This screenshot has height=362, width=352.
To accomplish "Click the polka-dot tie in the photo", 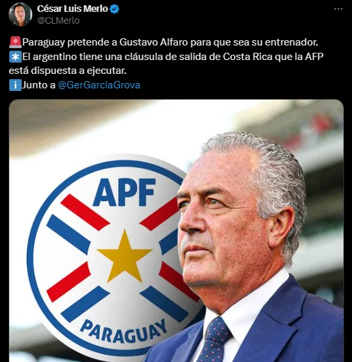I will (x=214, y=340).
